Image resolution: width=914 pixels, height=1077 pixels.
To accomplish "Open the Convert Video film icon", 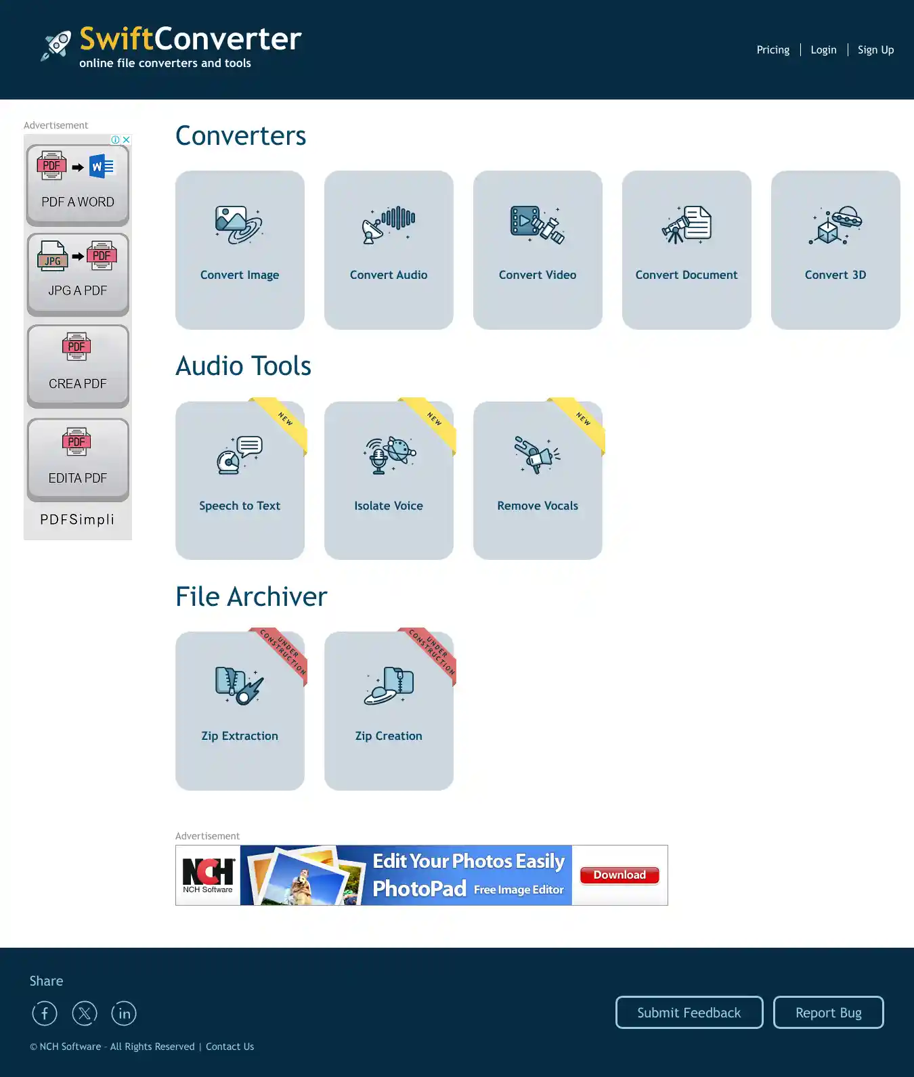I will click(537, 225).
